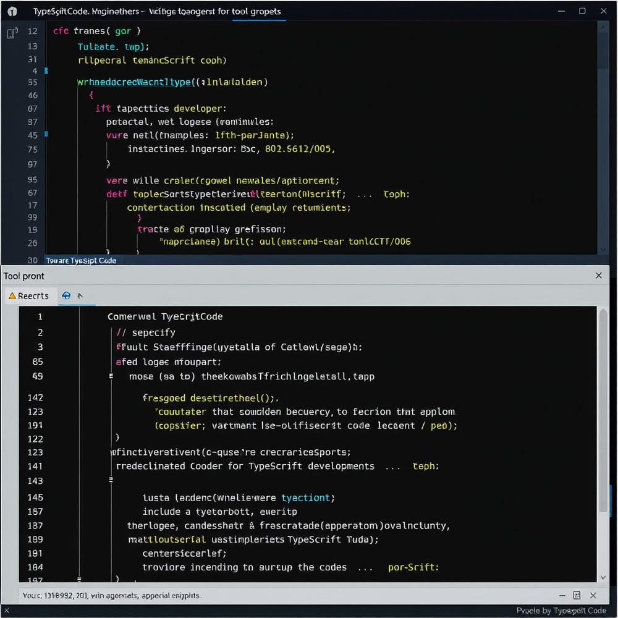The height and width of the screenshot is (618, 618).
Task: Click the restore icon in the message bar
Action: click(577, 595)
